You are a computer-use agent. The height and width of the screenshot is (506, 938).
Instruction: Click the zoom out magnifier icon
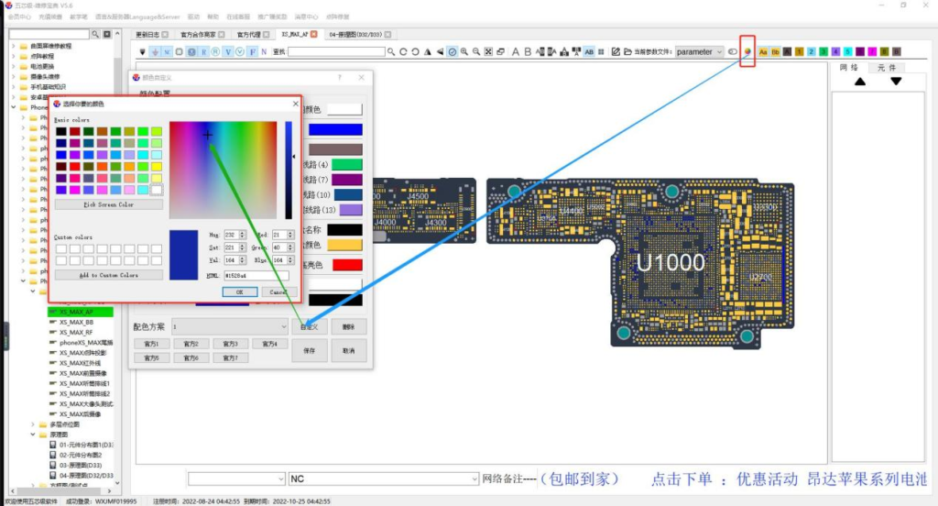pyautogui.click(x=476, y=51)
